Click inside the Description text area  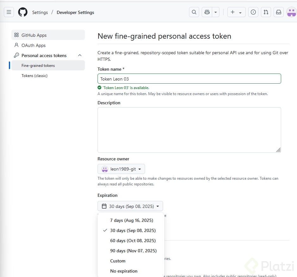point(189,130)
